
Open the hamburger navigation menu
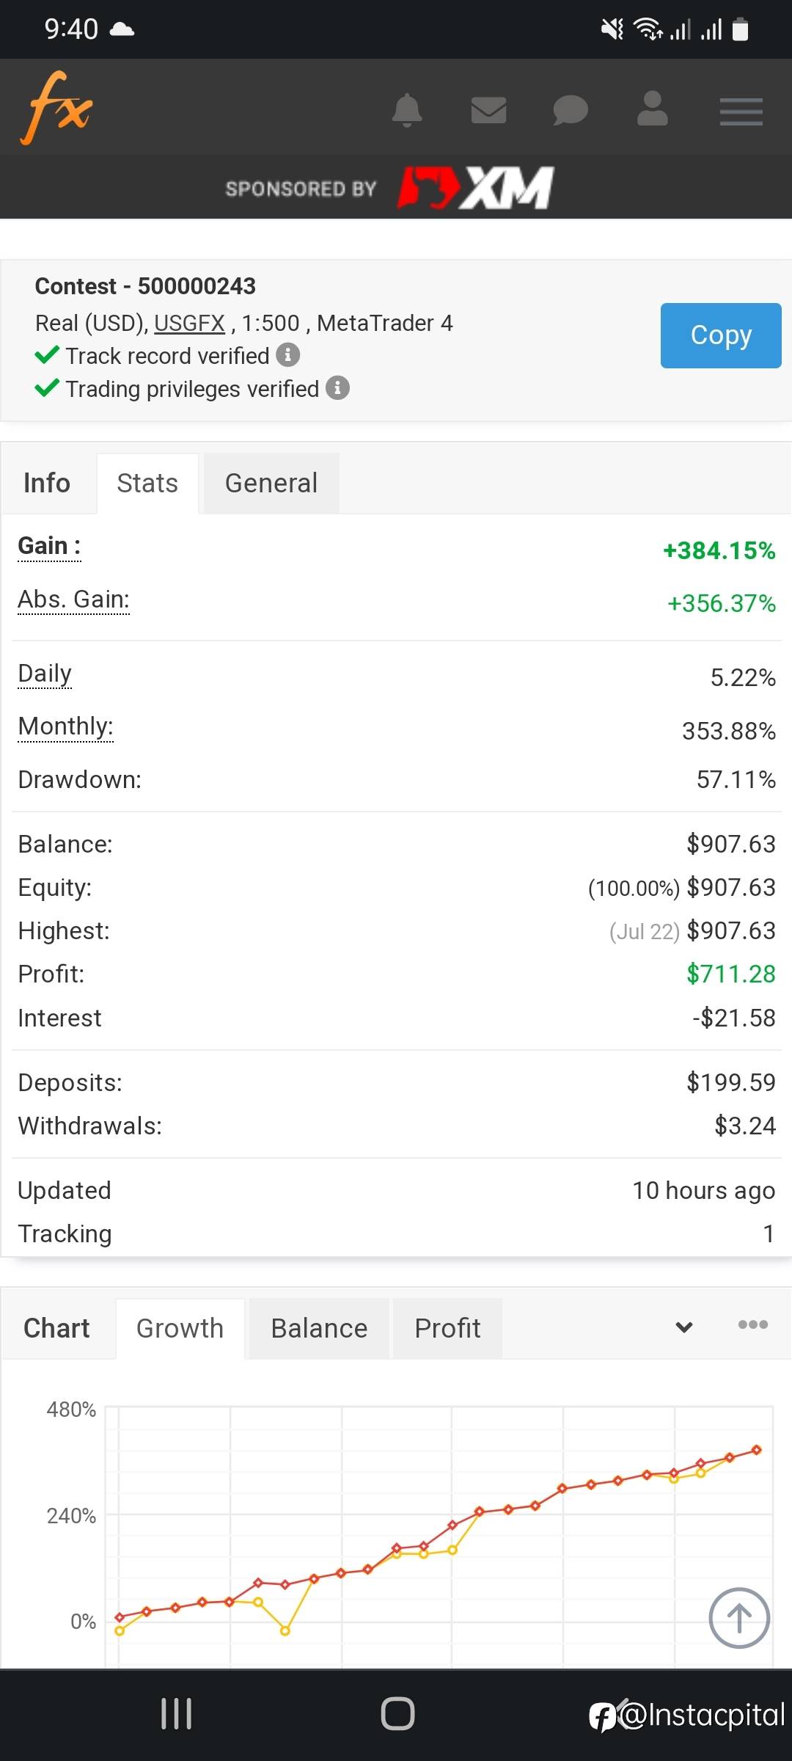pos(741,112)
